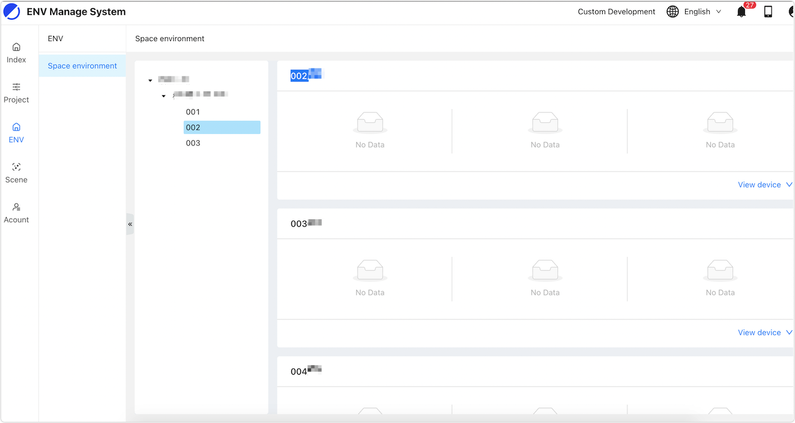Open the Acount section in sidebar
The image size is (795, 423).
[16, 213]
